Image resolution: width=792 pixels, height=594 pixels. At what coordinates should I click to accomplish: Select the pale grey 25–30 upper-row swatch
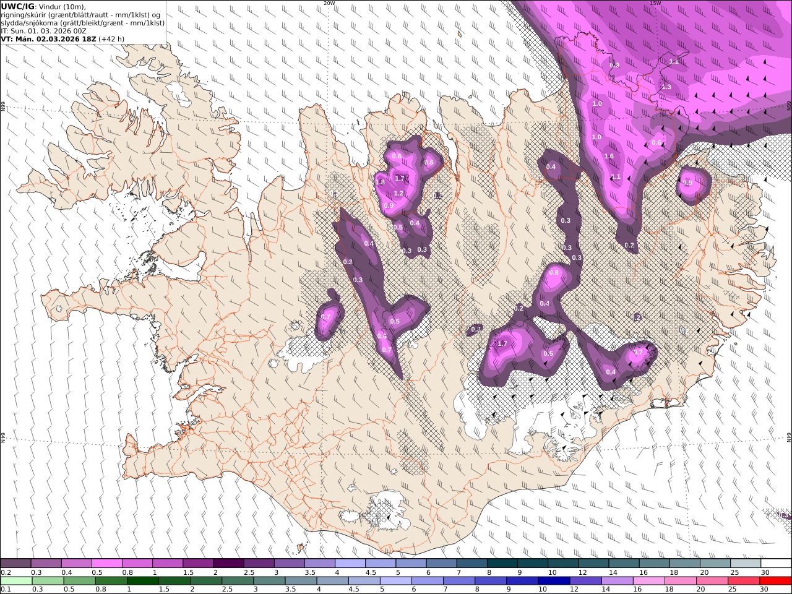click(x=746, y=564)
